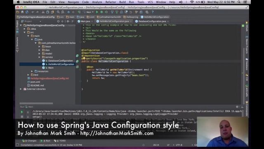The image size is (264, 149).
Task: Click the VCS Commit Changes icon
Action: pyautogui.click(x=117, y=12)
